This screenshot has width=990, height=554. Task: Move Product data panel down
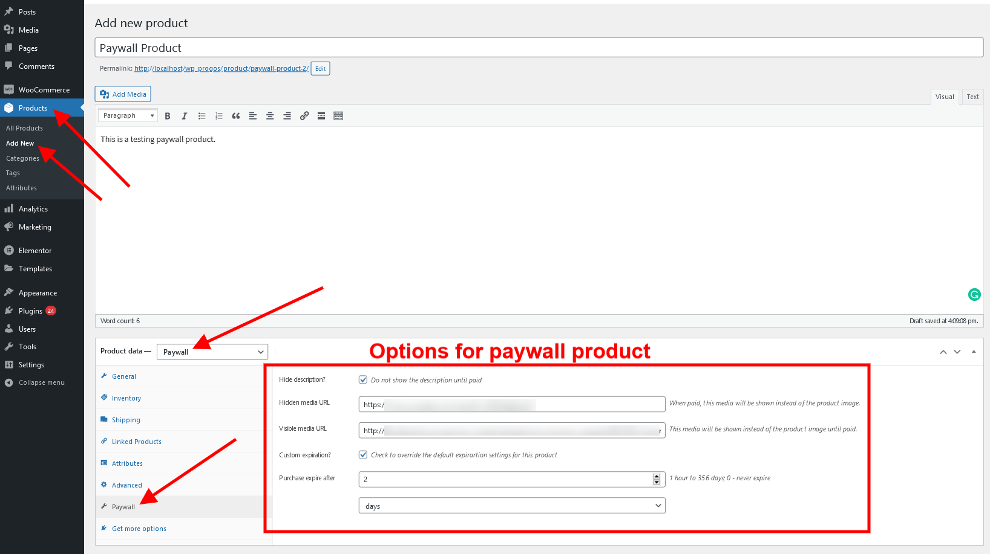pyautogui.click(x=957, y=352)
